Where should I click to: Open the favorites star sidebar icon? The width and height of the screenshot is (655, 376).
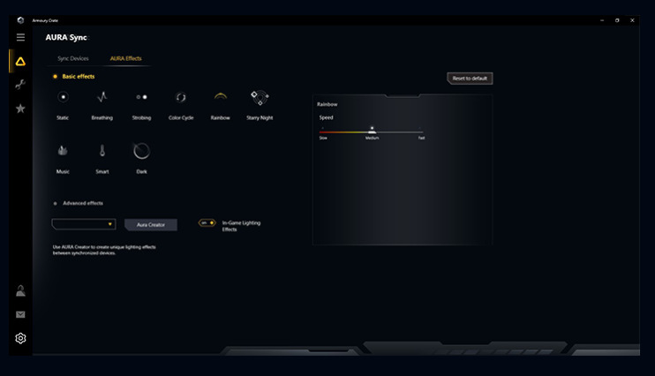point(20,109)
